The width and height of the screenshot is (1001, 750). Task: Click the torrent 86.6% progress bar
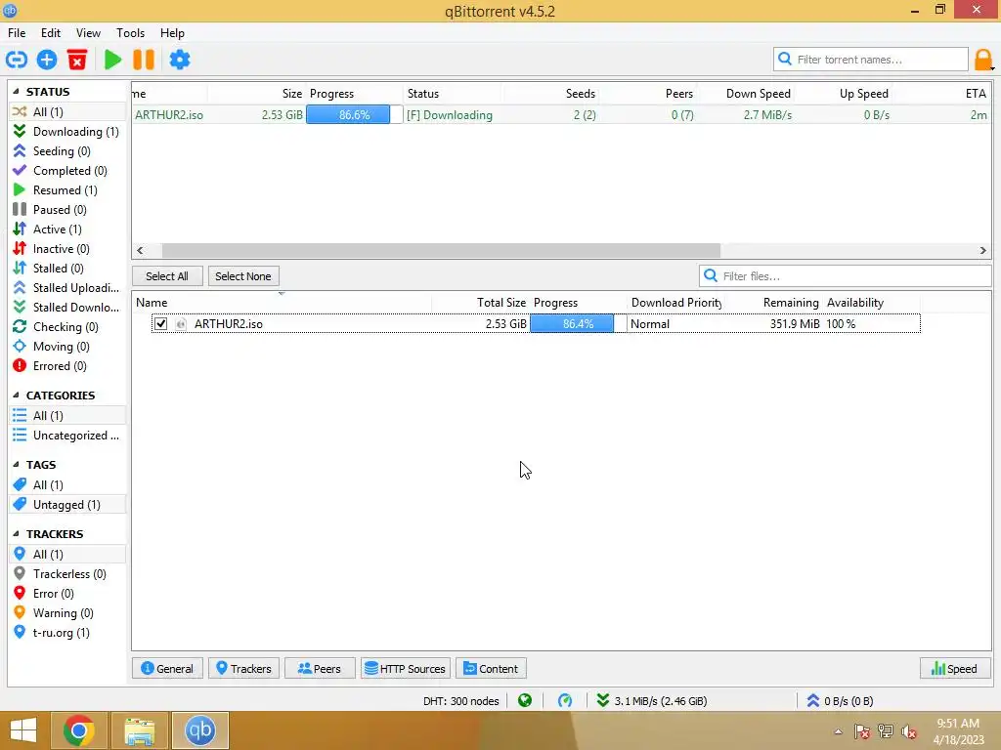coord(354,115)
